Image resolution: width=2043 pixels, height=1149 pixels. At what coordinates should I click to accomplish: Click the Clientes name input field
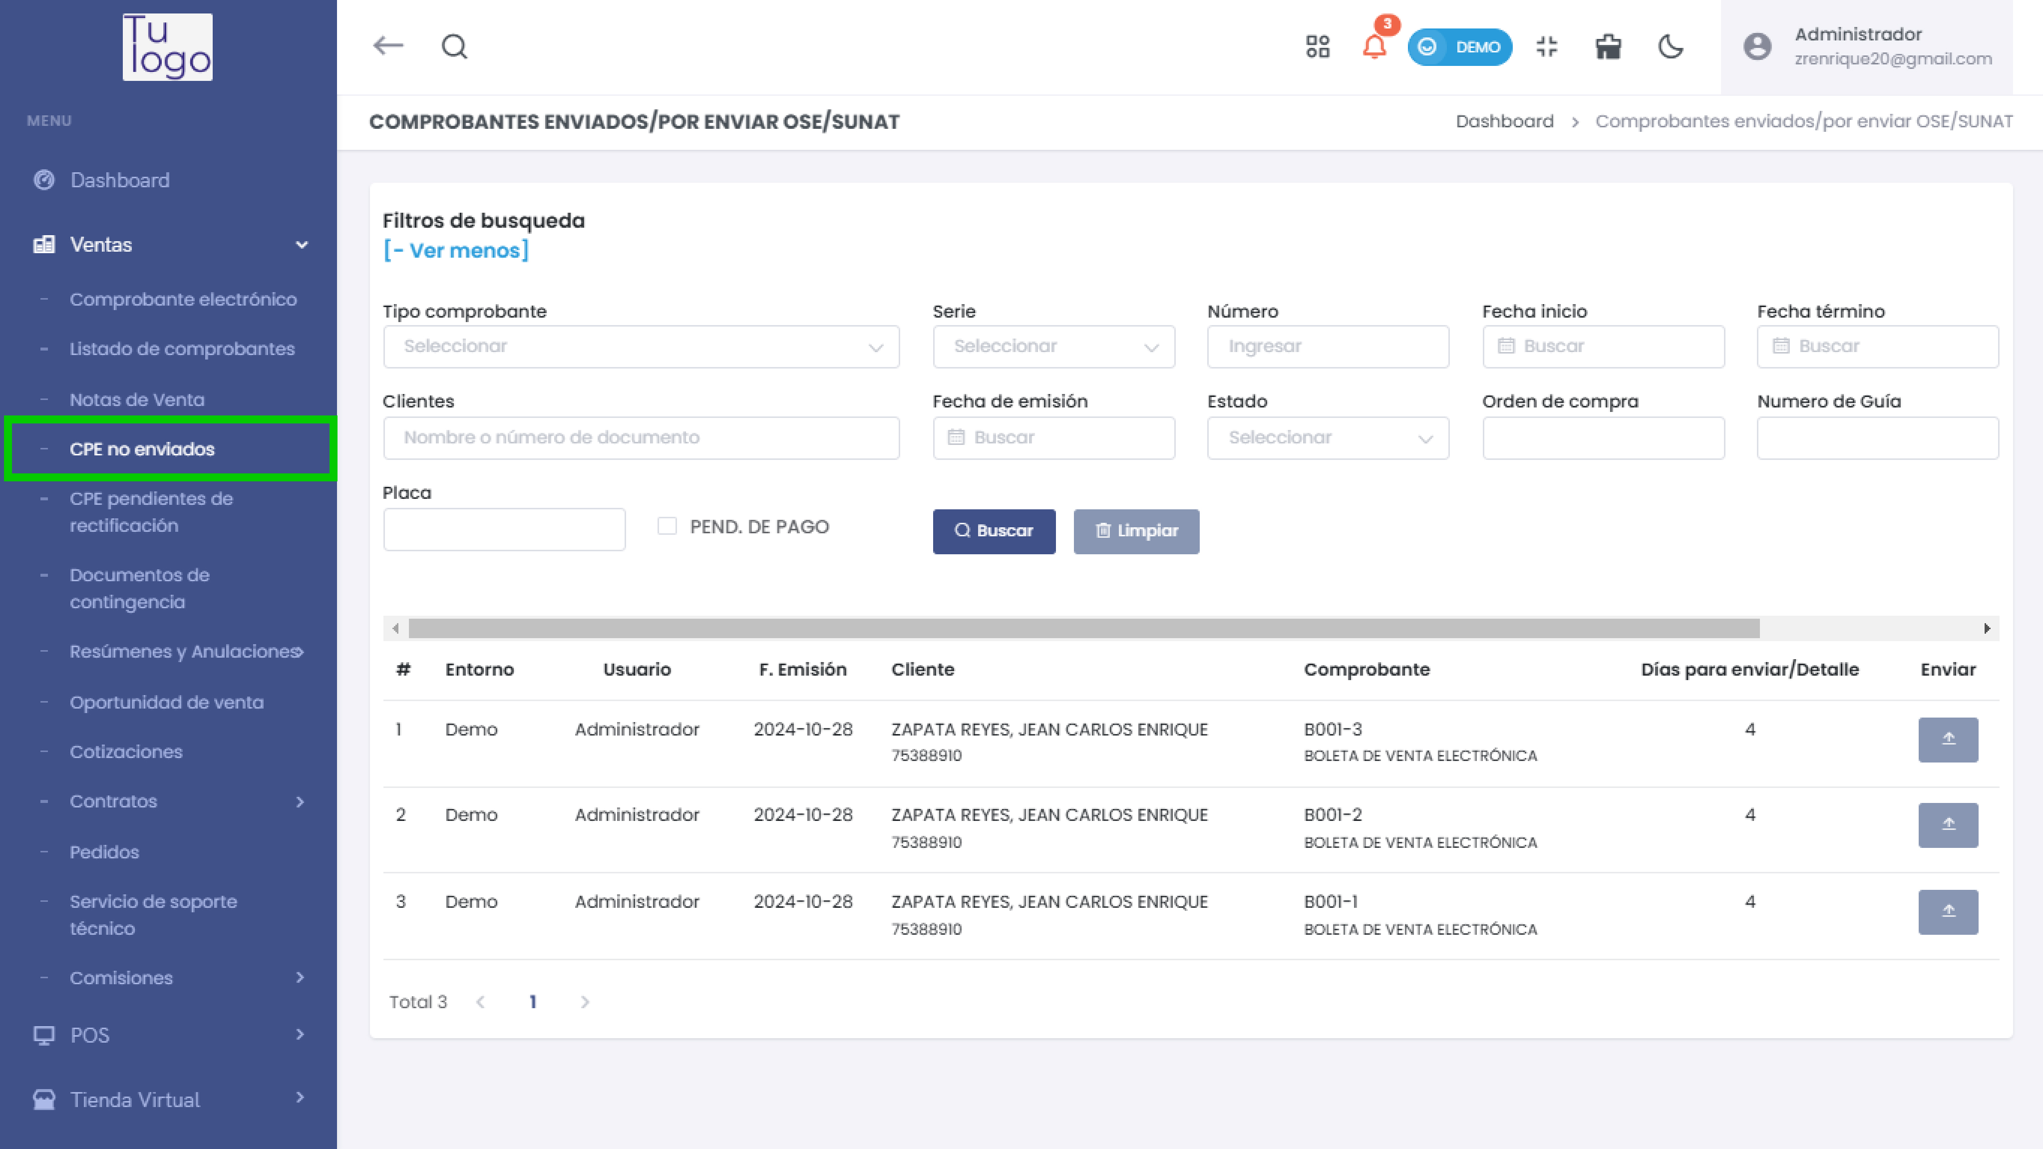tap(641, 438)
